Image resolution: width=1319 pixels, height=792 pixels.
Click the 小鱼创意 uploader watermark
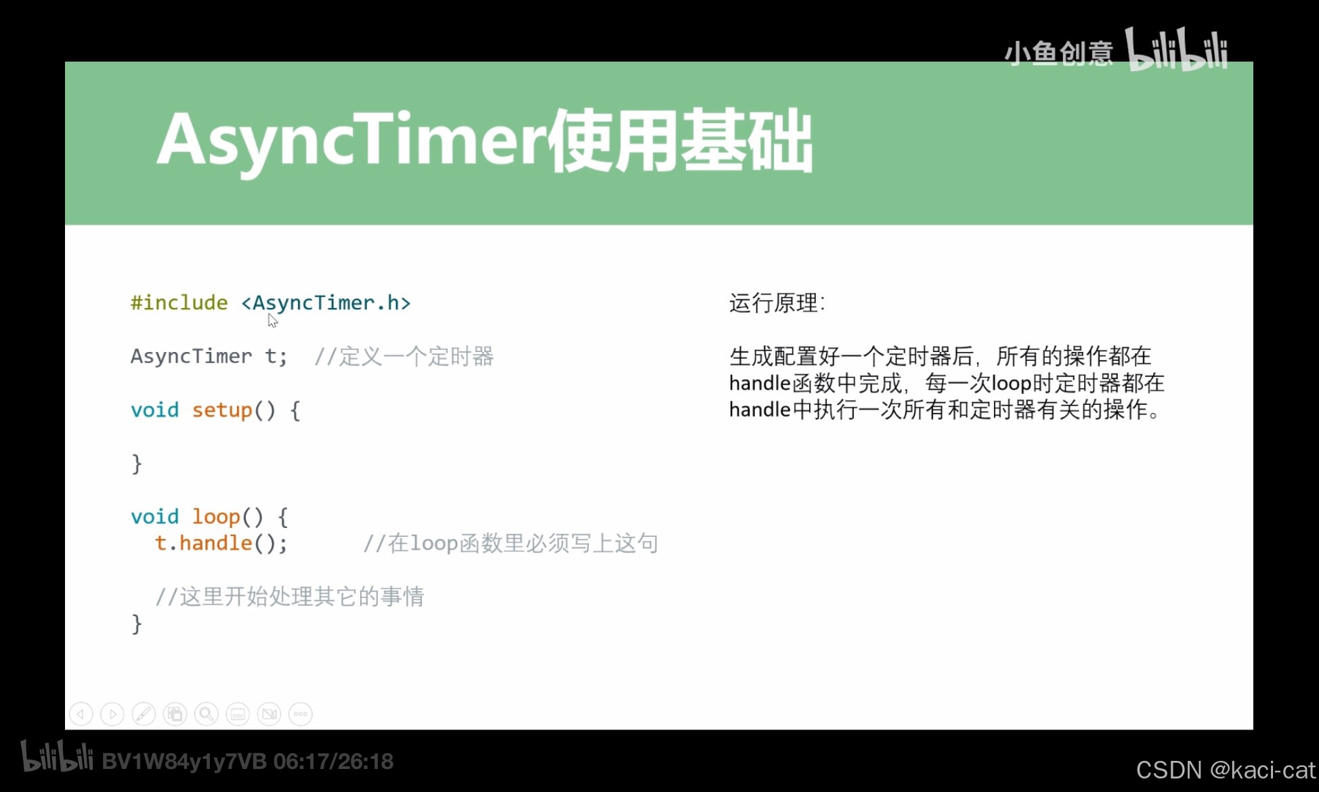[x=1058, y=53]
